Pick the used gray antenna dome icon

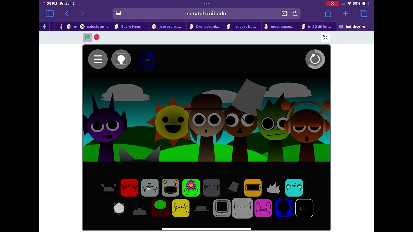coord(108,188)
